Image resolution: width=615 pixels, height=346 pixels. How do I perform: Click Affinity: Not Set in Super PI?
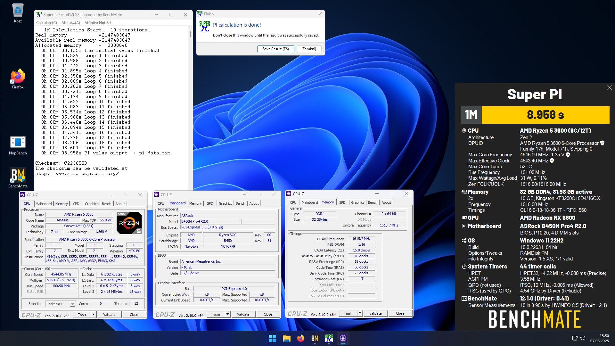98,23
